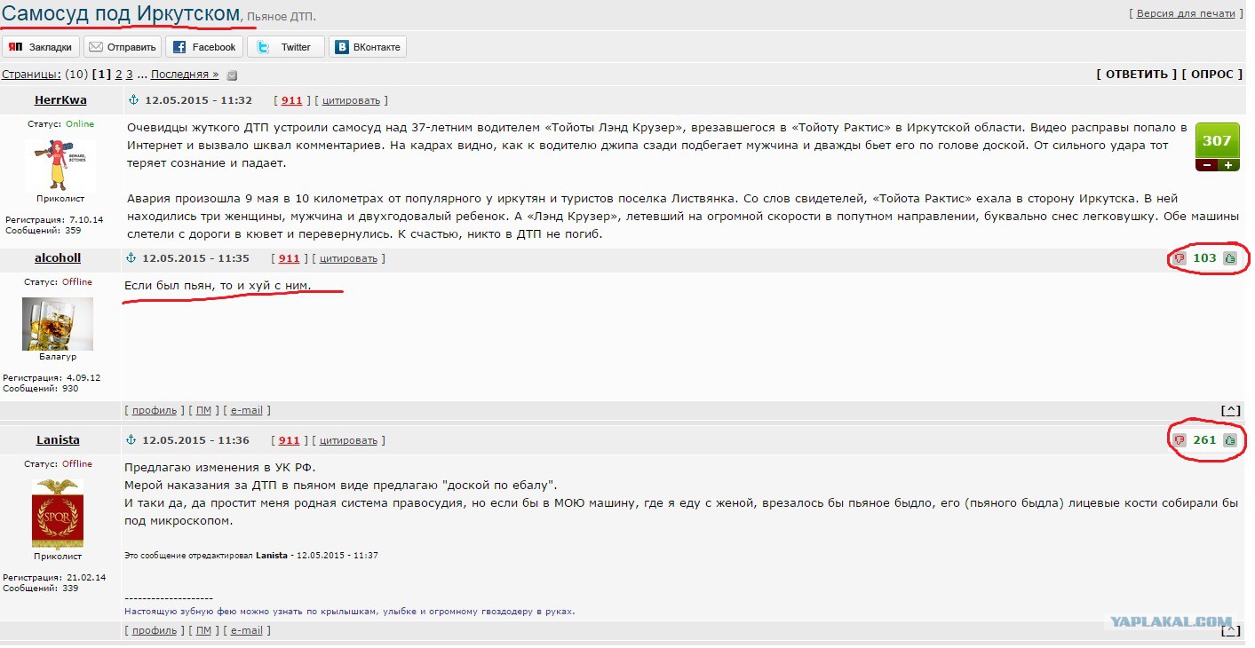Screen dimensions: 1255x648
Task: Click the Online status under HerrKwa
Action: 78,124
